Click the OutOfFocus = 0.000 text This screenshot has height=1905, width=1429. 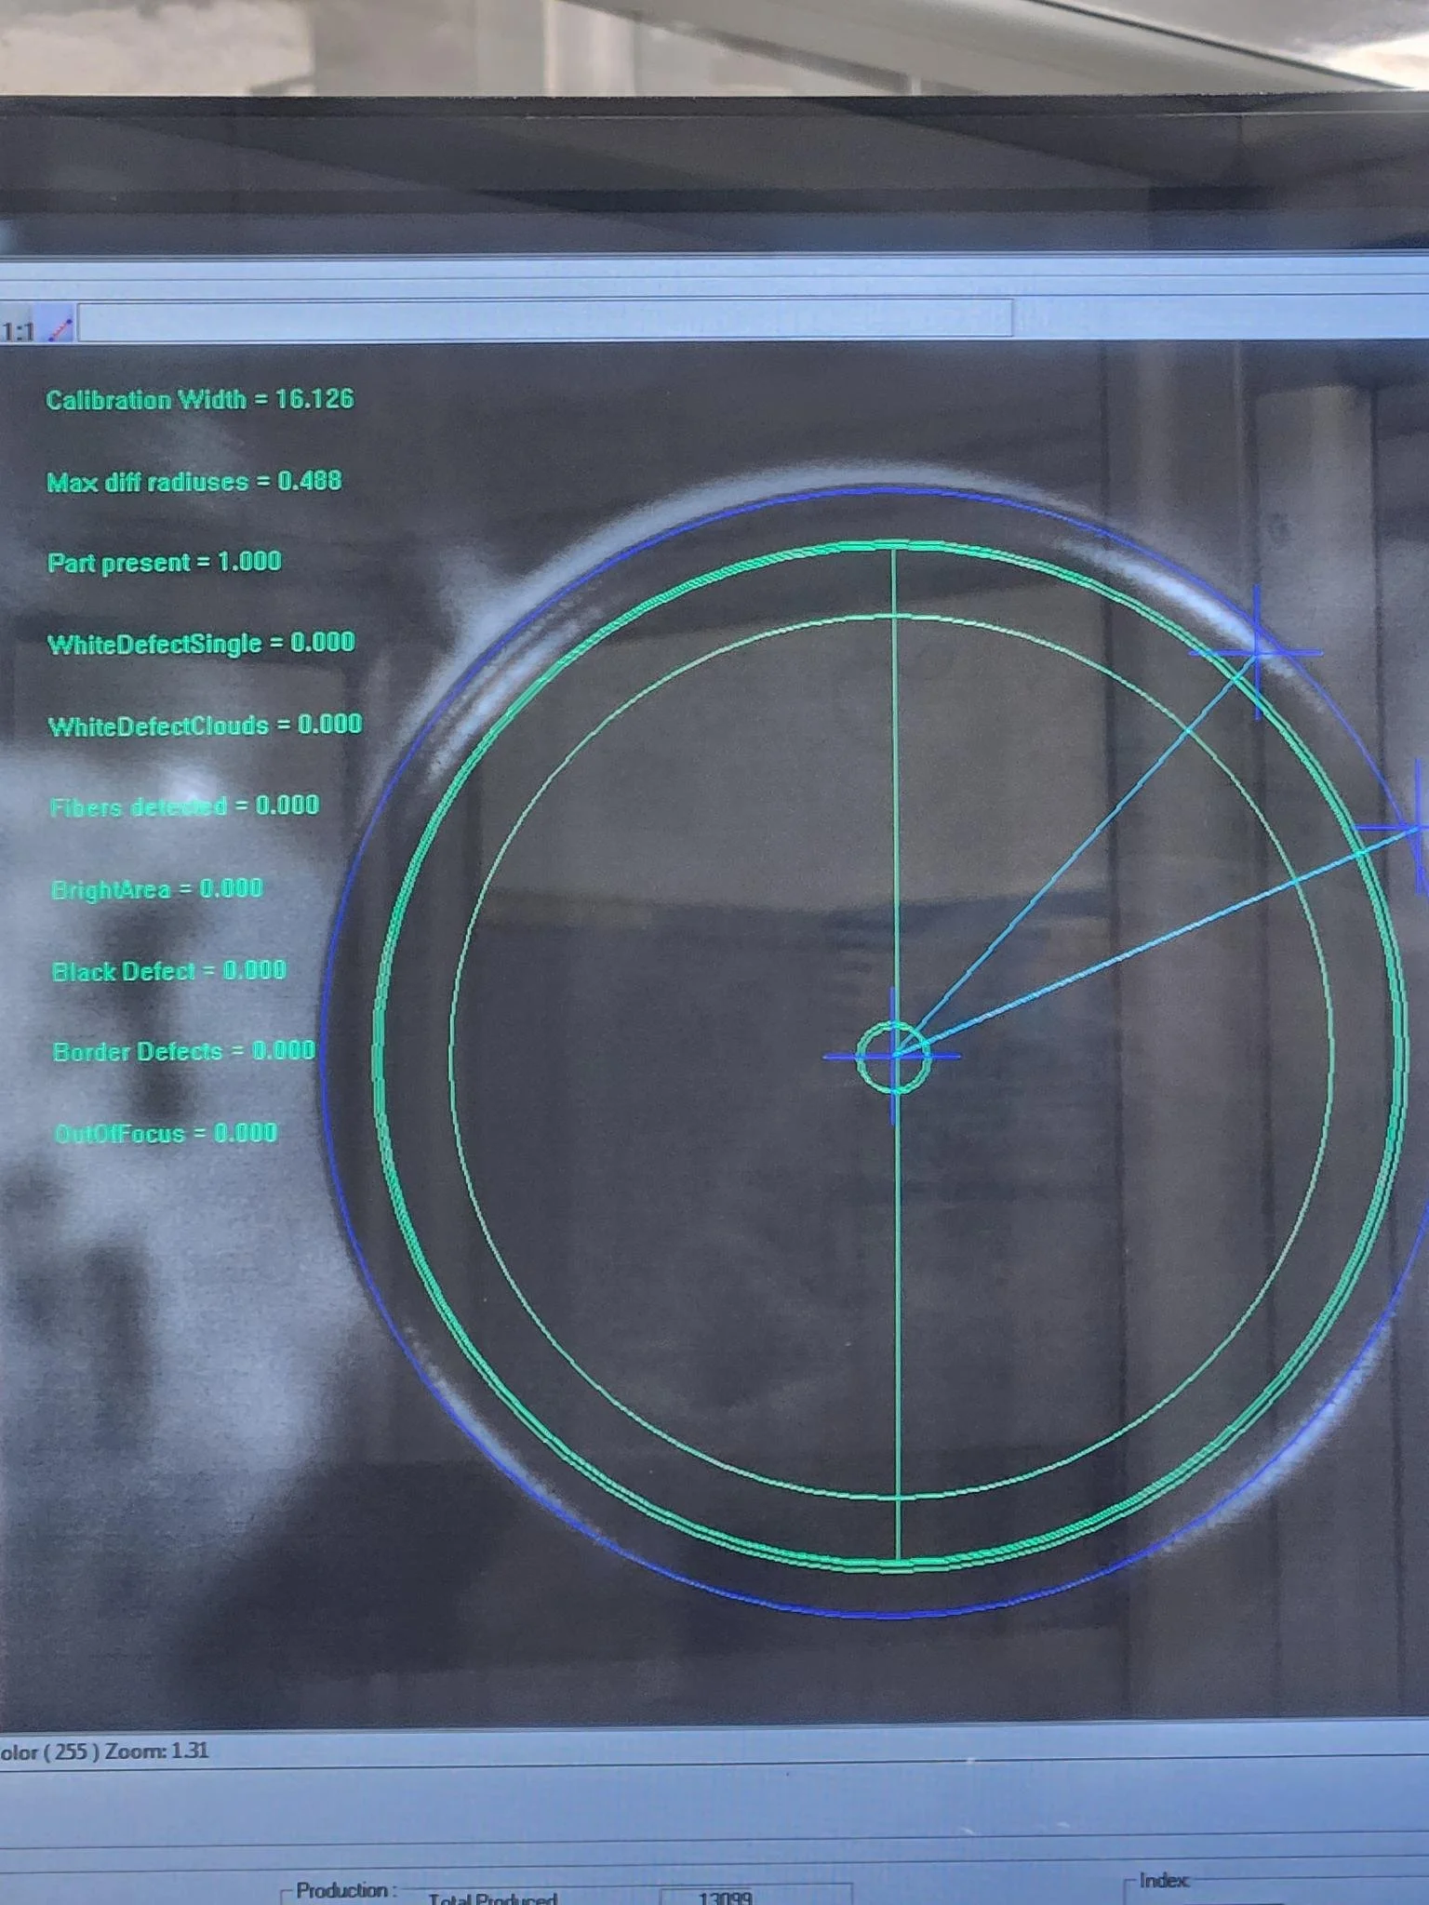(x=166, y=1134)
